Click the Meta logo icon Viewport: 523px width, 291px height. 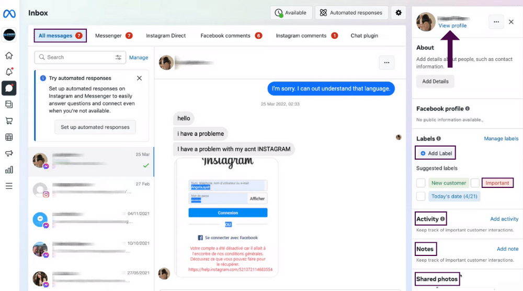tap(9, 14)
